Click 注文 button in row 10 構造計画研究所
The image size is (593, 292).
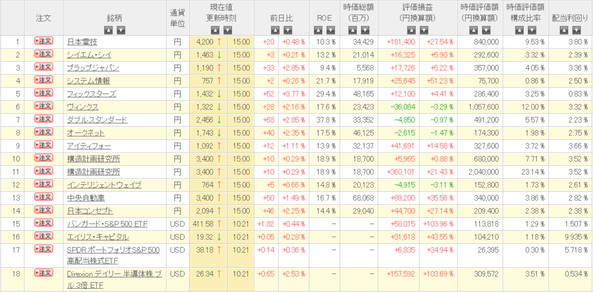[43, 158]
